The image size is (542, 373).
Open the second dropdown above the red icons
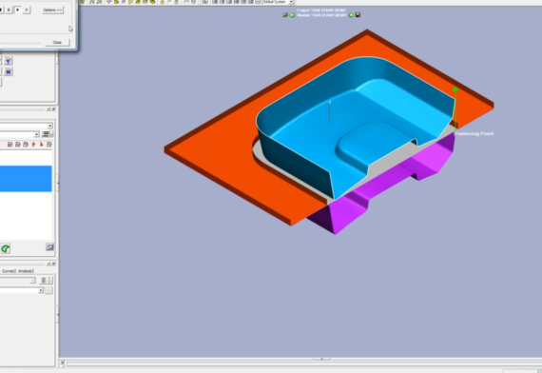click(36, 134)
